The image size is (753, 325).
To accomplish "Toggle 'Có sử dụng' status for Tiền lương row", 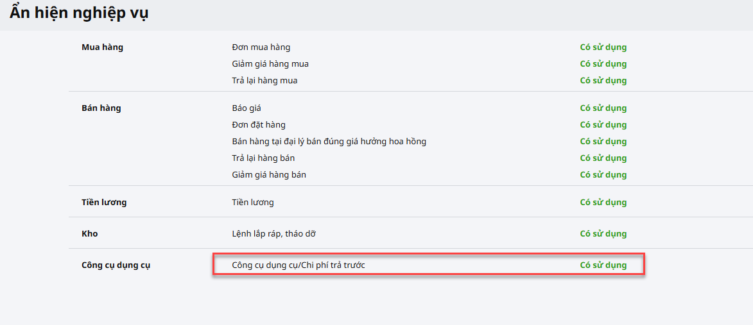I will 603,203.
